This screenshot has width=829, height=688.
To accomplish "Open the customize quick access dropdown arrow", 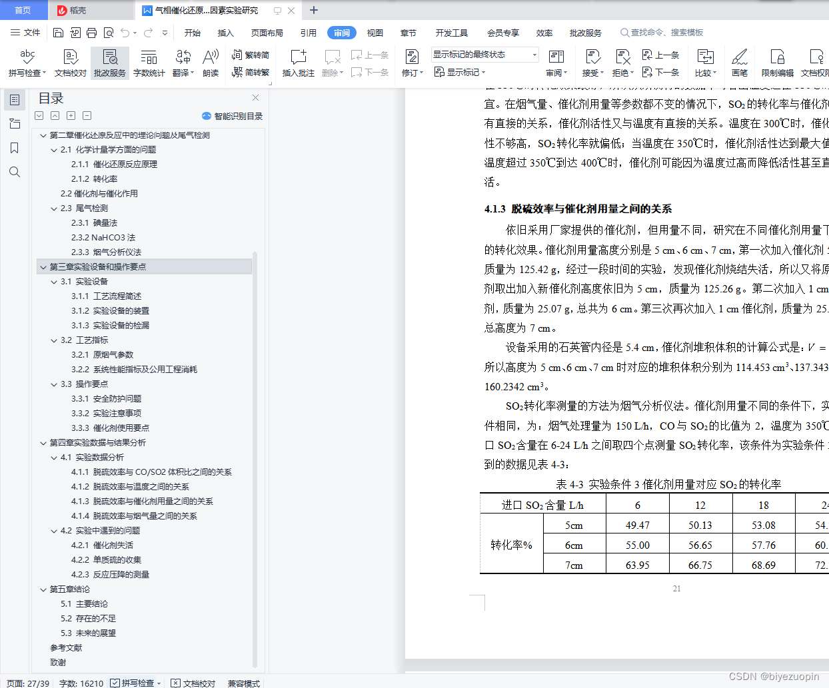I will [x=165, y=33].
